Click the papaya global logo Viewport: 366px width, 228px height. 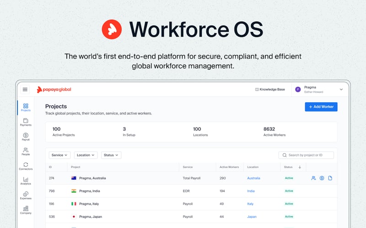pyautogui.click(x=54, y=89)
